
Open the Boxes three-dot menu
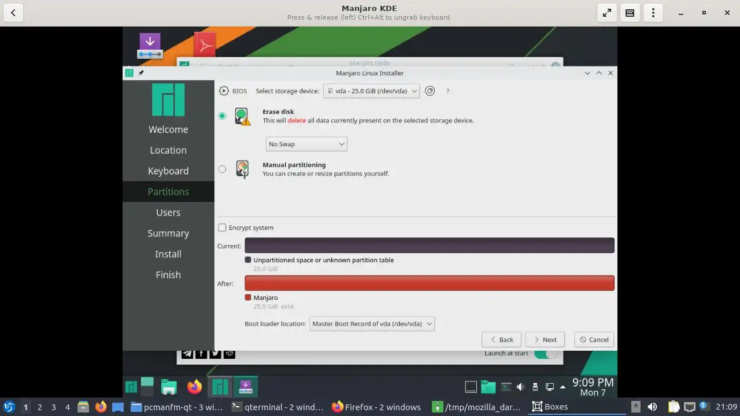point(653,13)
